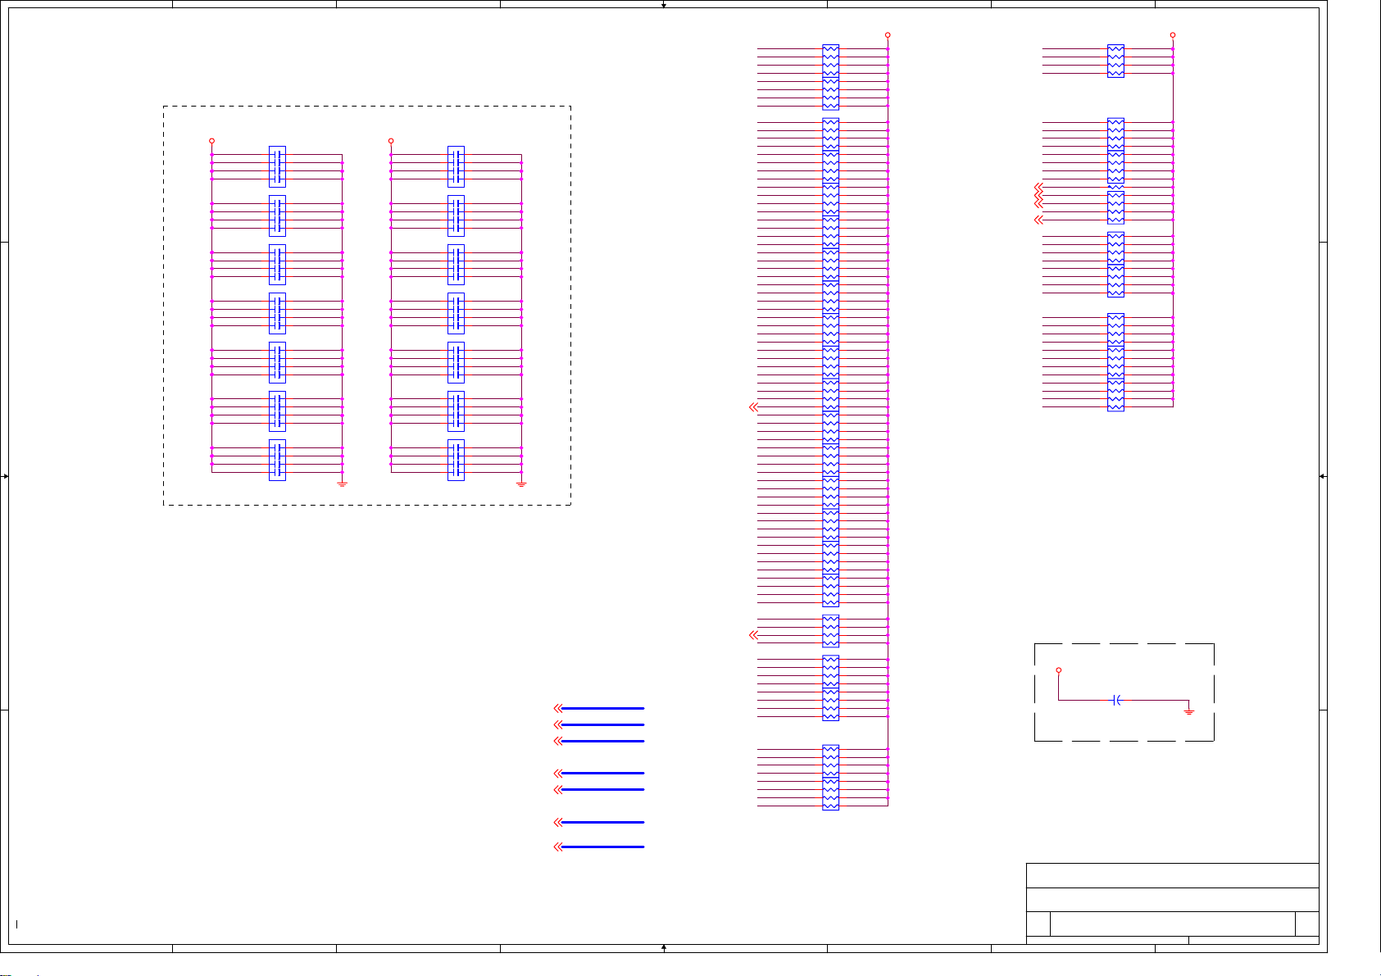The height and width of the screenshot is (976, 1381).
Task: Select the bottom resistor array in the right column
Action: tap(1115, 395)
